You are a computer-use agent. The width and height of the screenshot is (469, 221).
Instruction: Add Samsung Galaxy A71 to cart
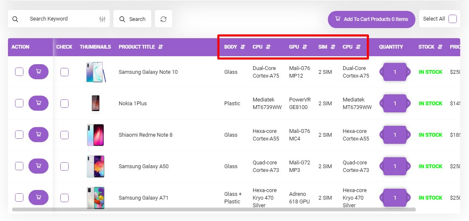pos(39,198)
